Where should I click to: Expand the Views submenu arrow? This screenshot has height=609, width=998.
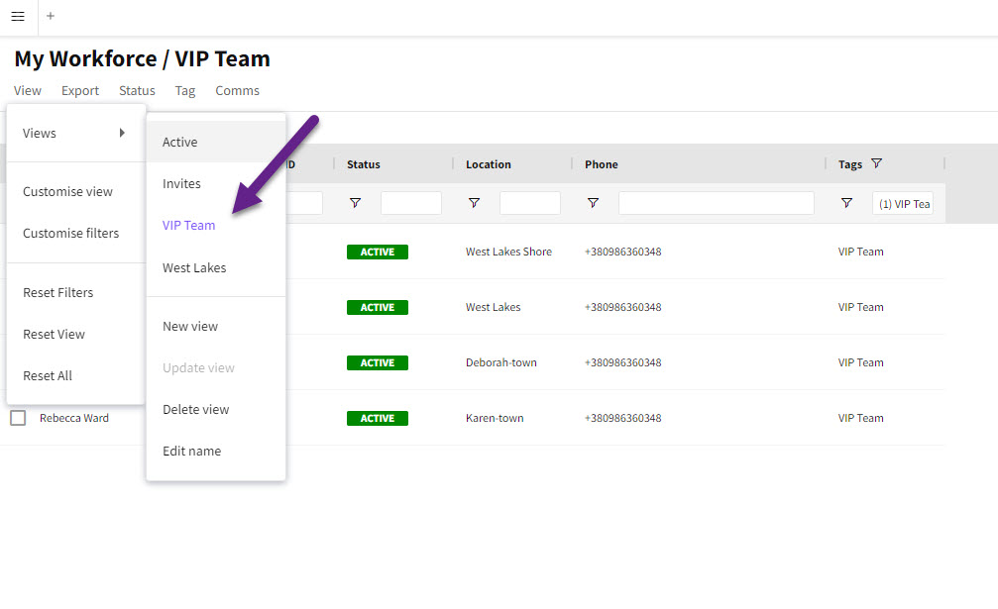(122, 133)
